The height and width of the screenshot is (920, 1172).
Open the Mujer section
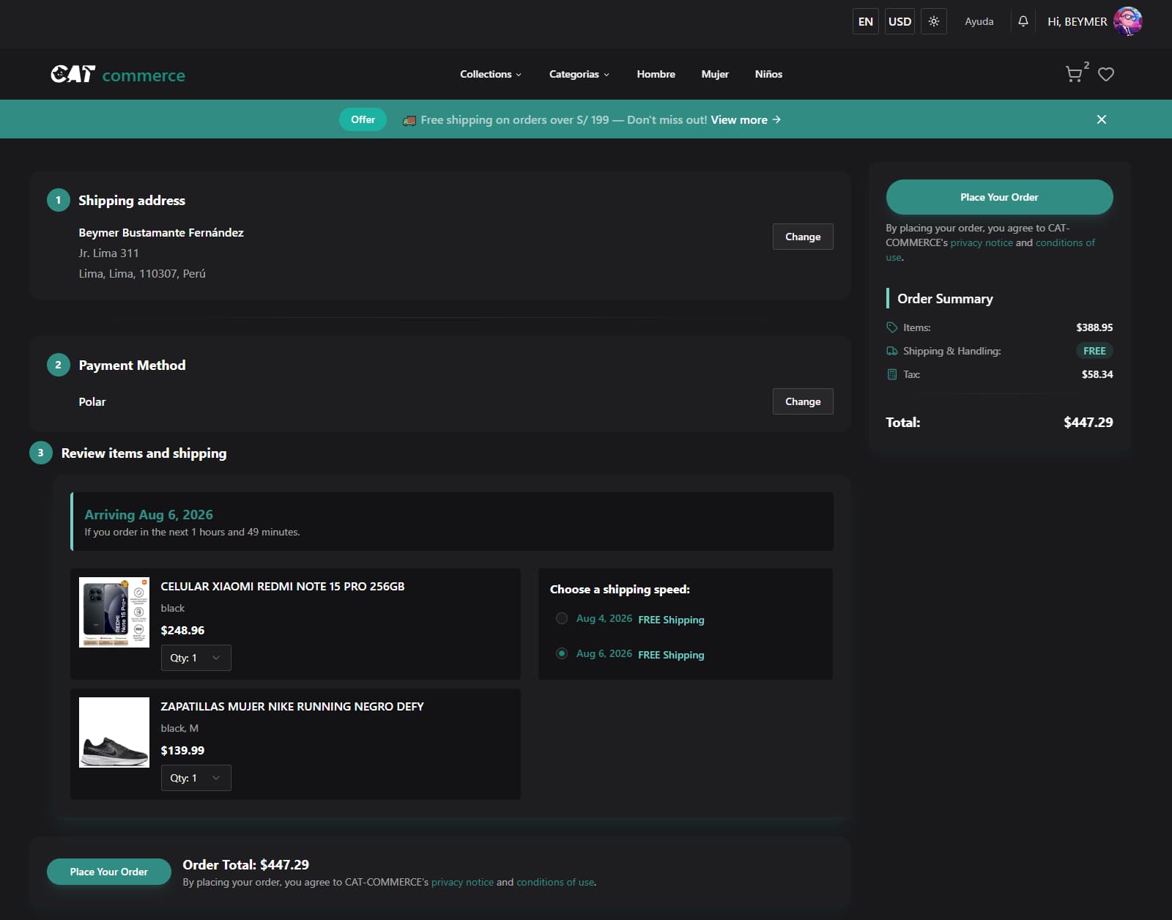click(x=715, y=74)
